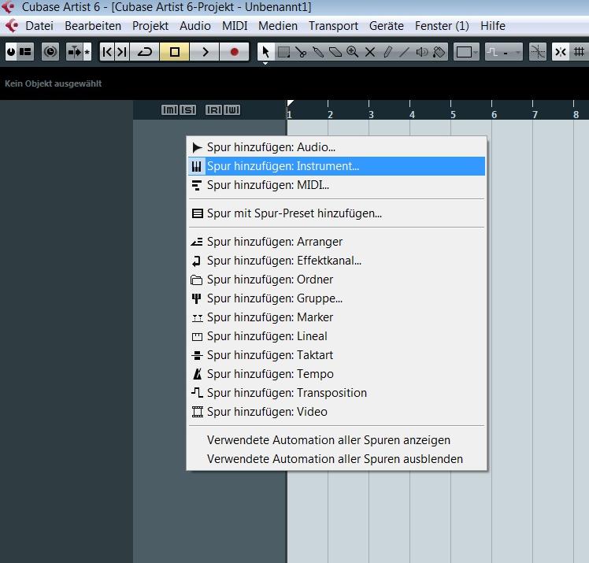Click bar 5 on the ruler

[x=453, y=114]
